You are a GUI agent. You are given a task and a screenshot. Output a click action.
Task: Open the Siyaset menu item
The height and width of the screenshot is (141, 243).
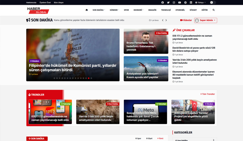tap(193, 10)
